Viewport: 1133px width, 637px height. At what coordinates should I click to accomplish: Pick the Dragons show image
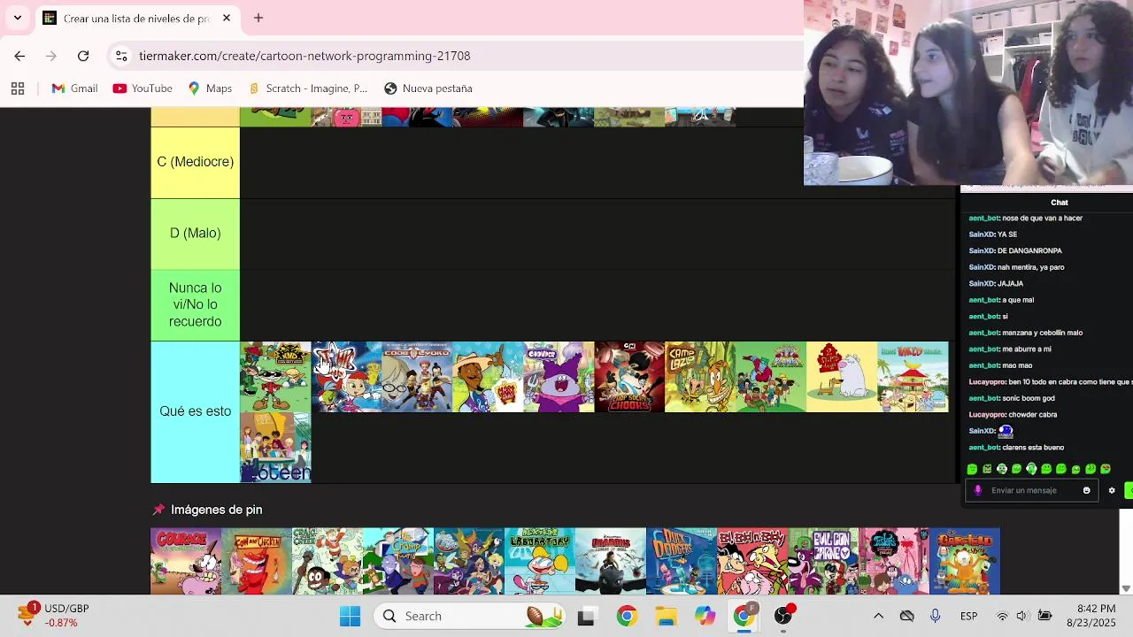611,562
